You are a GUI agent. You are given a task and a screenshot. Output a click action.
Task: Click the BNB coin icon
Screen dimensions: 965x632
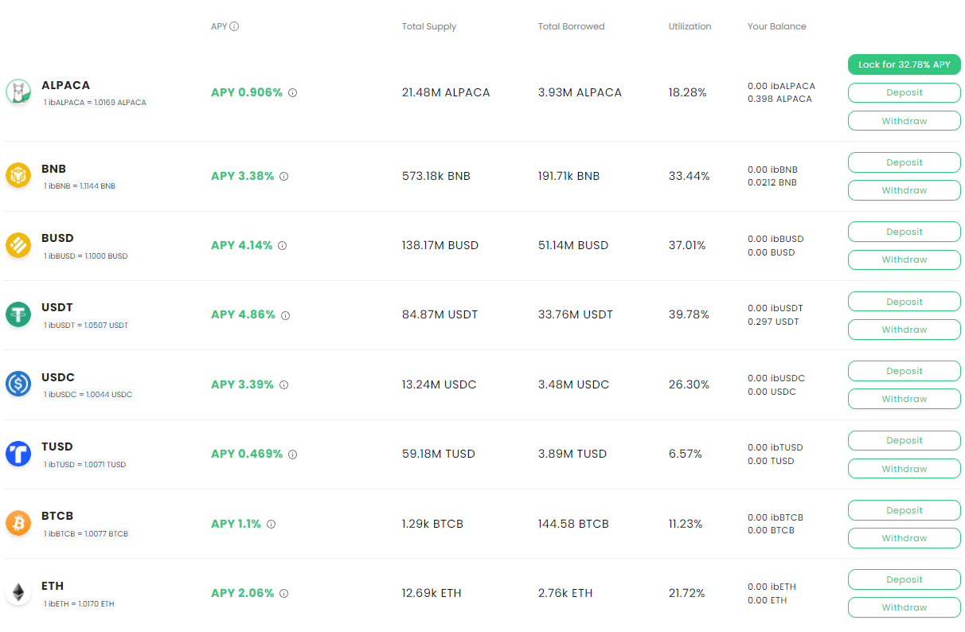click(18, 175)
